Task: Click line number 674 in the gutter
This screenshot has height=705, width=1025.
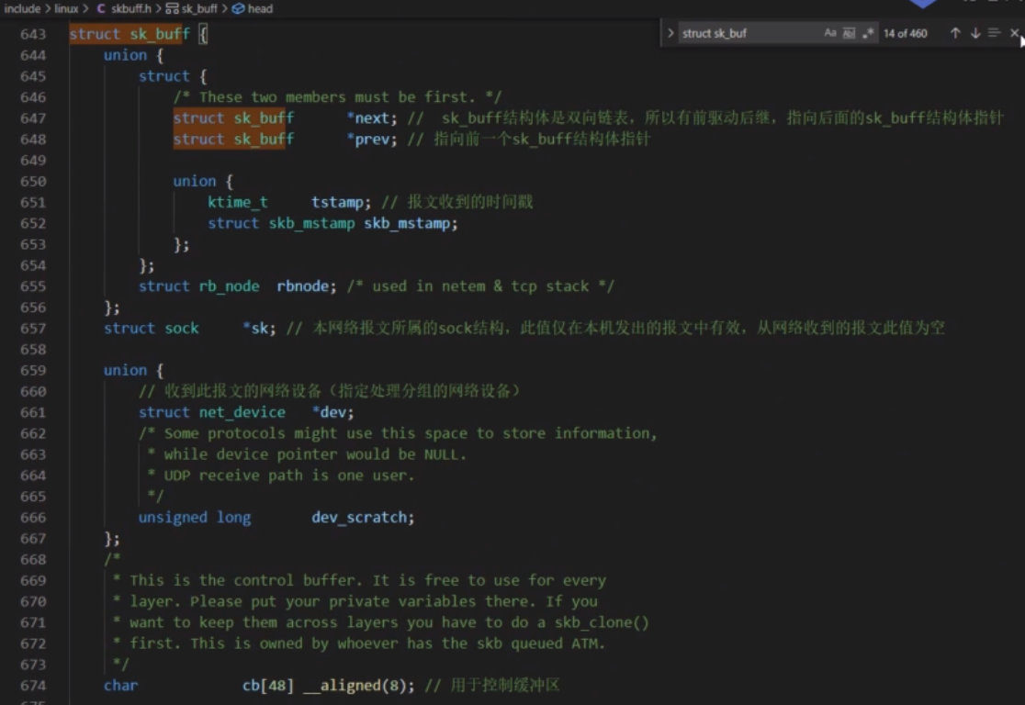Action: coord(33,685)
